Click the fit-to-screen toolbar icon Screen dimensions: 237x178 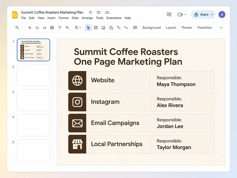[77, 28]
